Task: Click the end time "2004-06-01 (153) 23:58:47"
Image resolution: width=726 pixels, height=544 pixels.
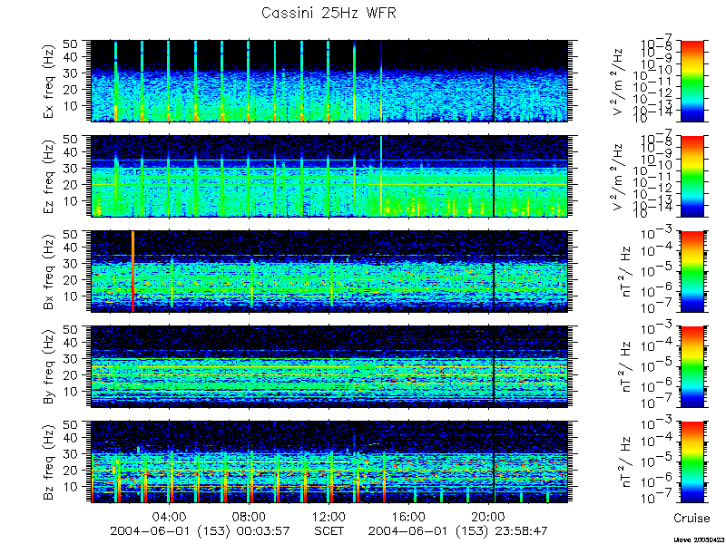Action: [458, 531]
